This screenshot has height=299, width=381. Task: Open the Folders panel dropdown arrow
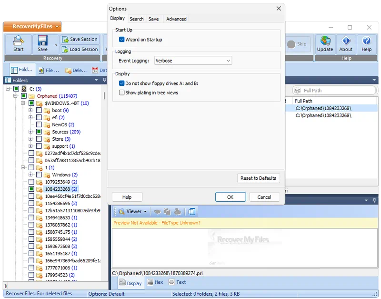point(96,80)
